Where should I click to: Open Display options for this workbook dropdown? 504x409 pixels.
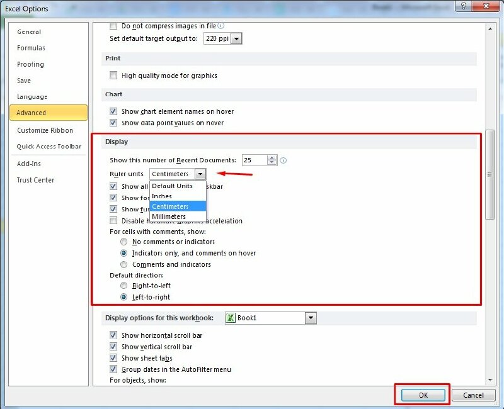coord(310,318)
